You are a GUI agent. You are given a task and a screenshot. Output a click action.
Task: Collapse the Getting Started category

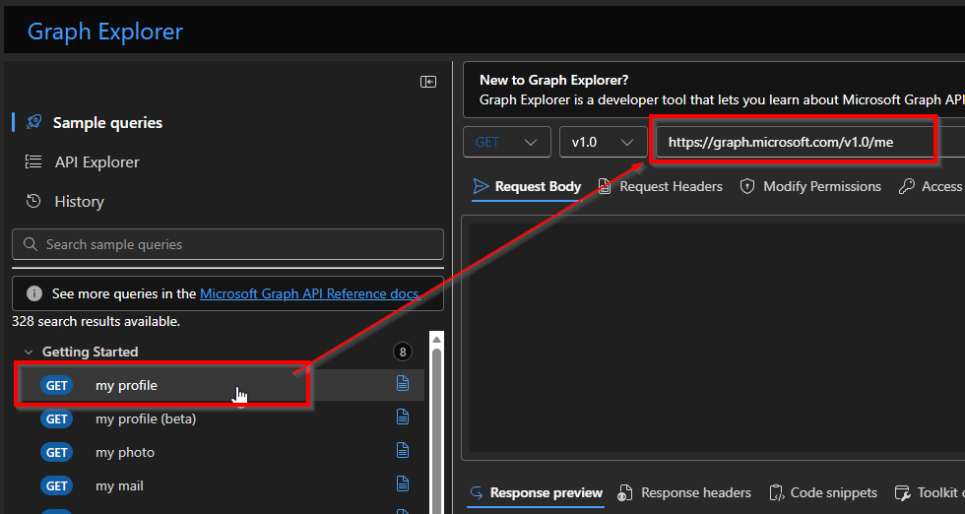coord(29,352)
